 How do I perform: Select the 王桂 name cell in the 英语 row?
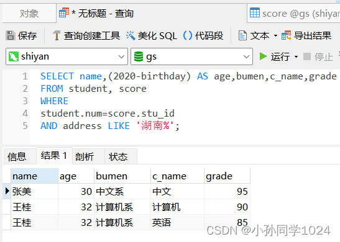[34, 222]
